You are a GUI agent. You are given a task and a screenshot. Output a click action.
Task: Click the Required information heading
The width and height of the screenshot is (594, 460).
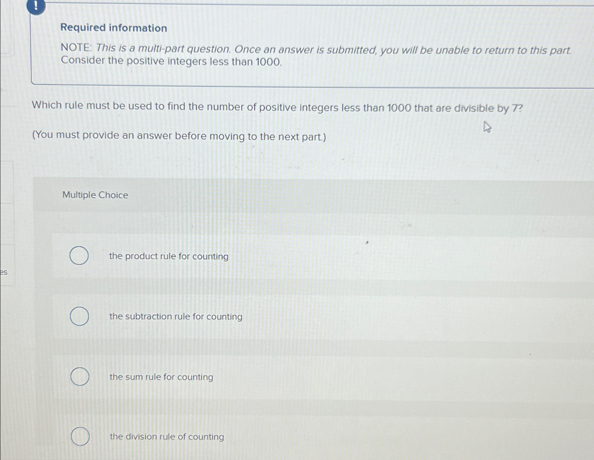[114, 28]
